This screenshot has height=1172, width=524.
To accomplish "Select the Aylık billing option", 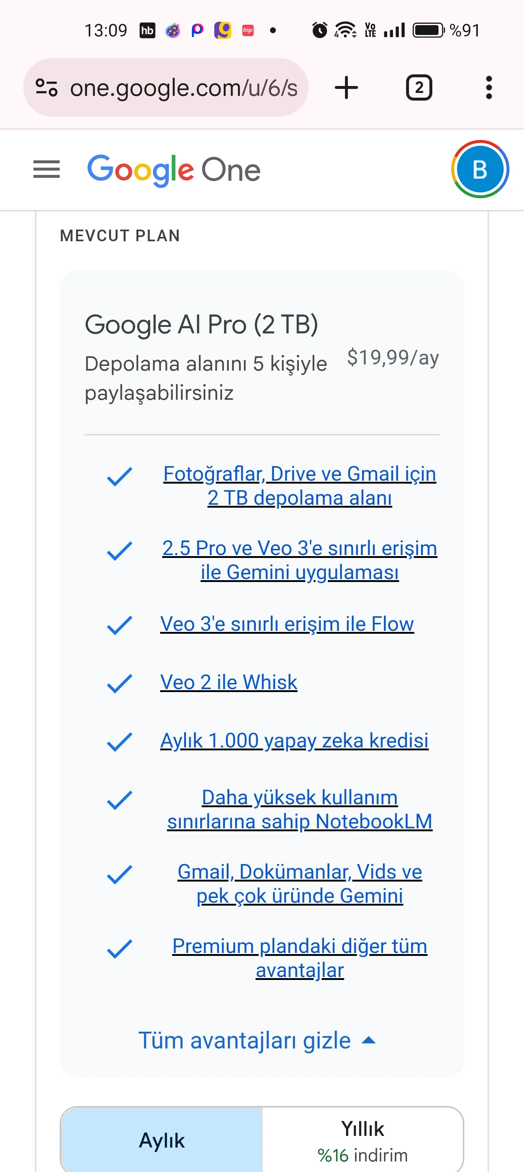I will point(162,1140).
